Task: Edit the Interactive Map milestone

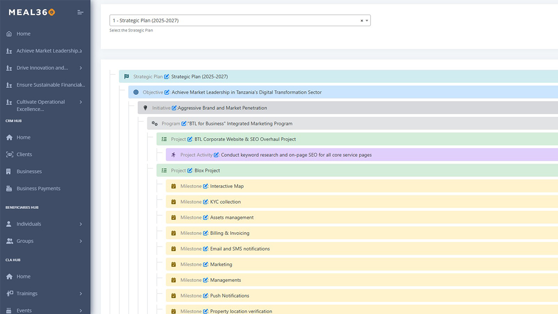Action: tap(206, 186)
